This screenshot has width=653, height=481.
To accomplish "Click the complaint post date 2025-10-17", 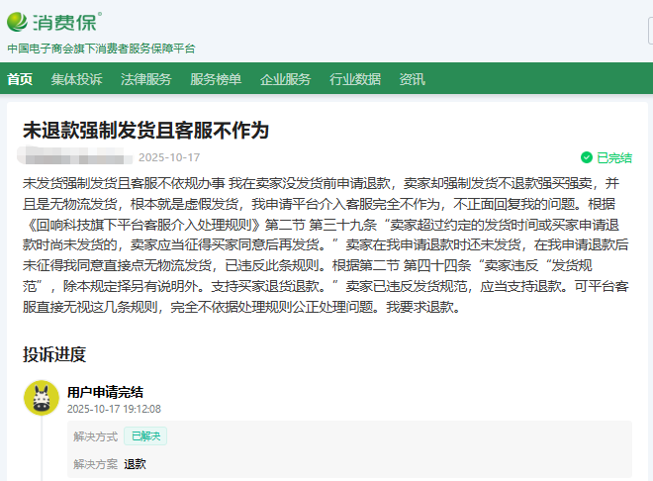I will [169, 157].
